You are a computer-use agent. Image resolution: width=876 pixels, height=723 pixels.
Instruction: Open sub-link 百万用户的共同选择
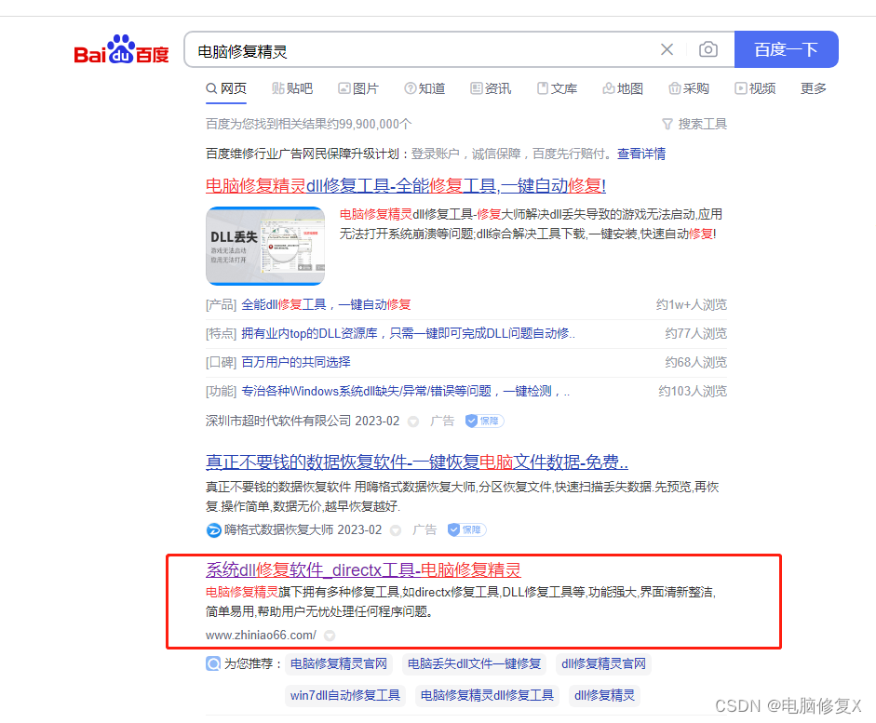click(x=295, y=362)
